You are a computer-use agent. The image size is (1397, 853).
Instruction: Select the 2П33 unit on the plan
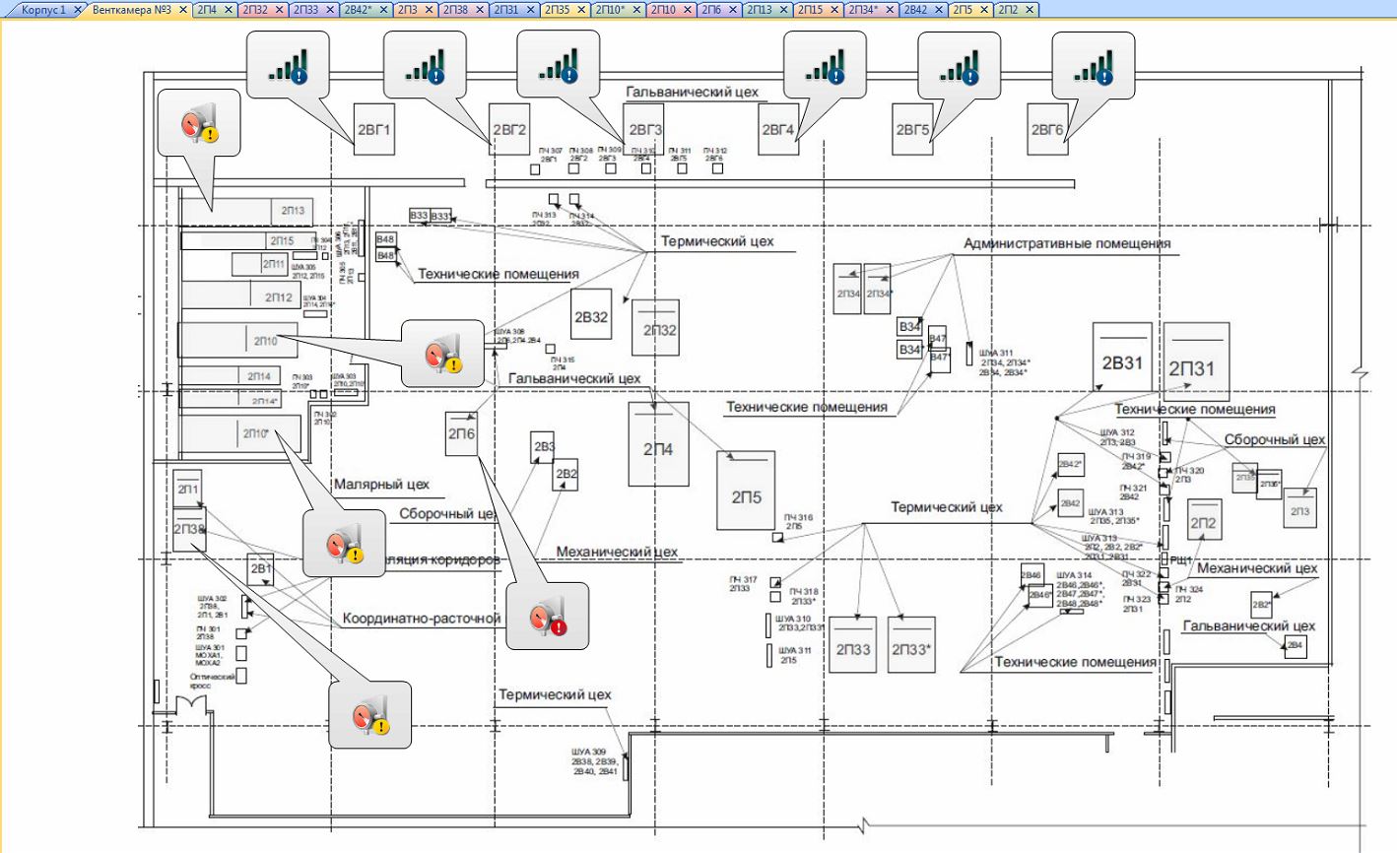852,644
